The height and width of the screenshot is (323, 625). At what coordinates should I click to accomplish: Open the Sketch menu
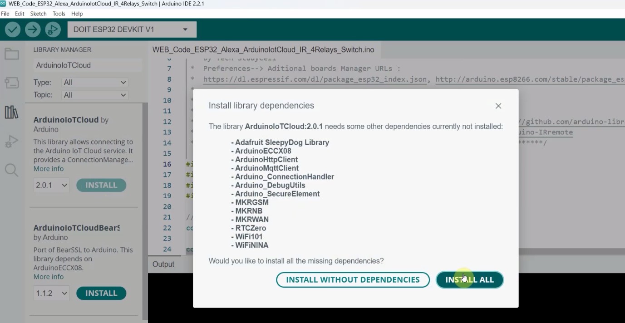38,14
